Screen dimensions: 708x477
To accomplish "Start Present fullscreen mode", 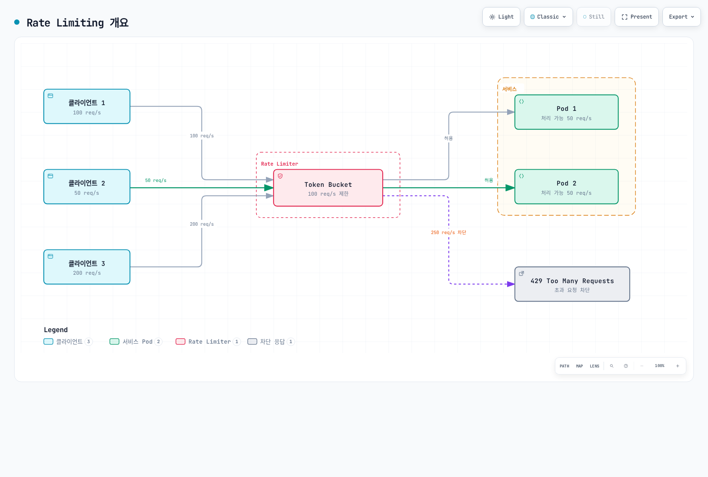I will (637, 17).
